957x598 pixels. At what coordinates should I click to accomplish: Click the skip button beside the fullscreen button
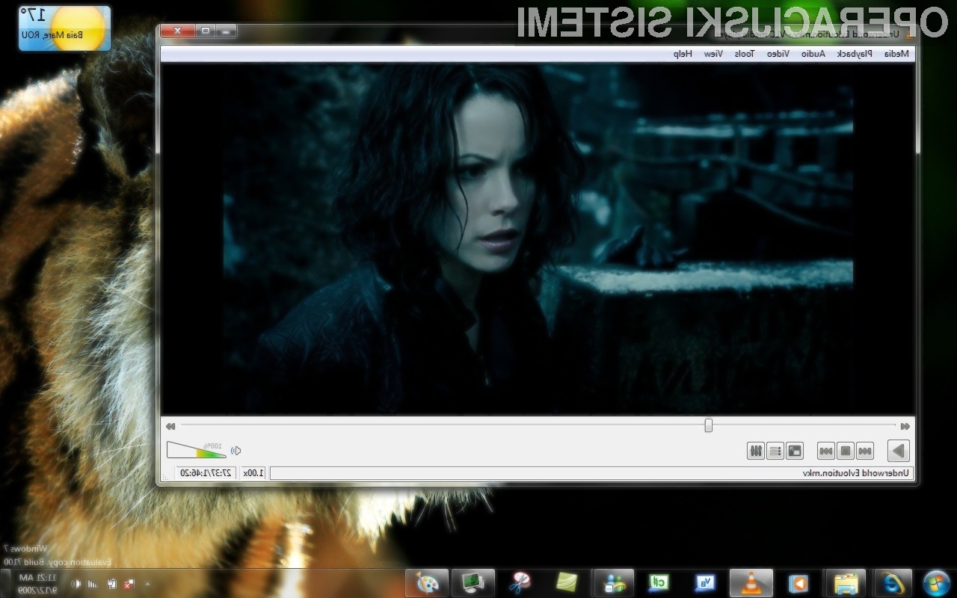(825, 451)
